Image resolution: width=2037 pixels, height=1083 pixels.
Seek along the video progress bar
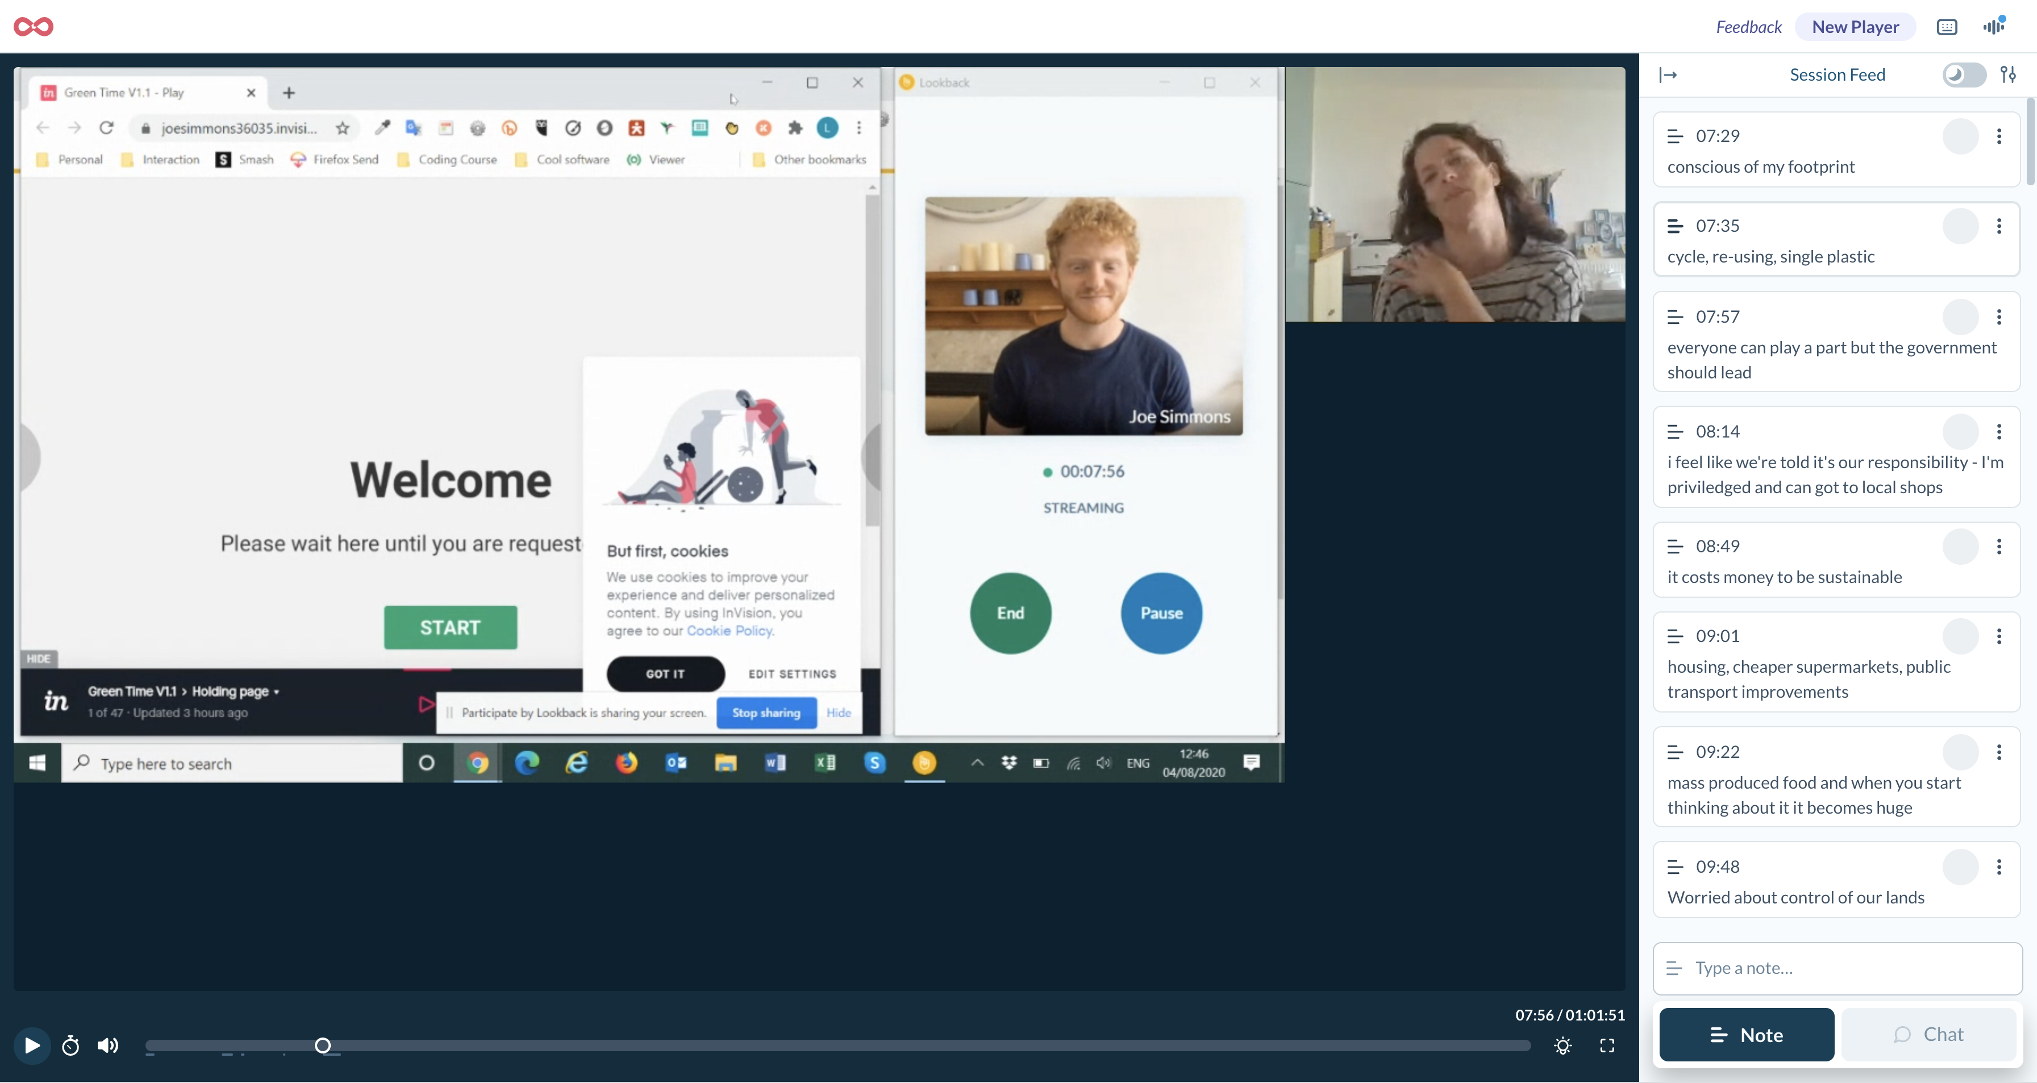pyautogui.click(x=837, y=1046)
